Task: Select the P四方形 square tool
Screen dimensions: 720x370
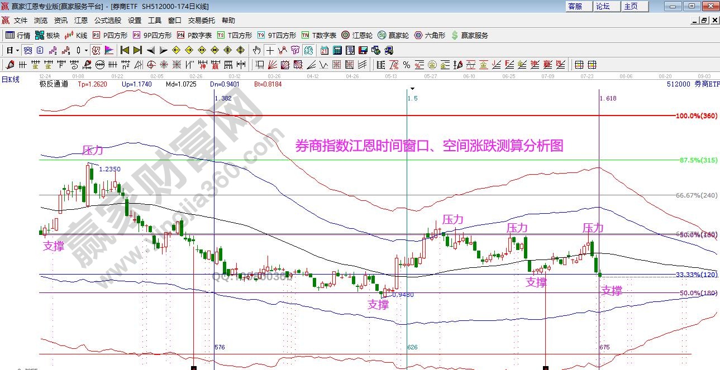Action: (x=109, y=35)
